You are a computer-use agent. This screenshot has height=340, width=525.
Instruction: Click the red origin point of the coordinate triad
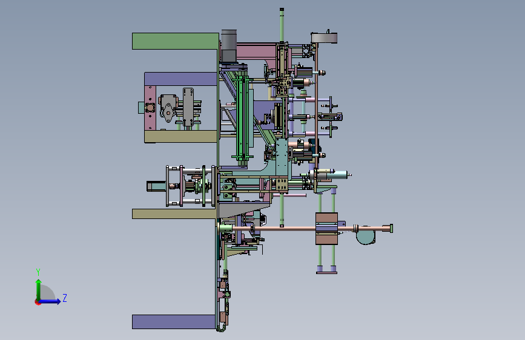click(x=38, y=302)
